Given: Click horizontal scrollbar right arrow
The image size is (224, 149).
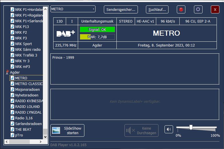Looking at the screenshot, I should [x=41, y=142].
